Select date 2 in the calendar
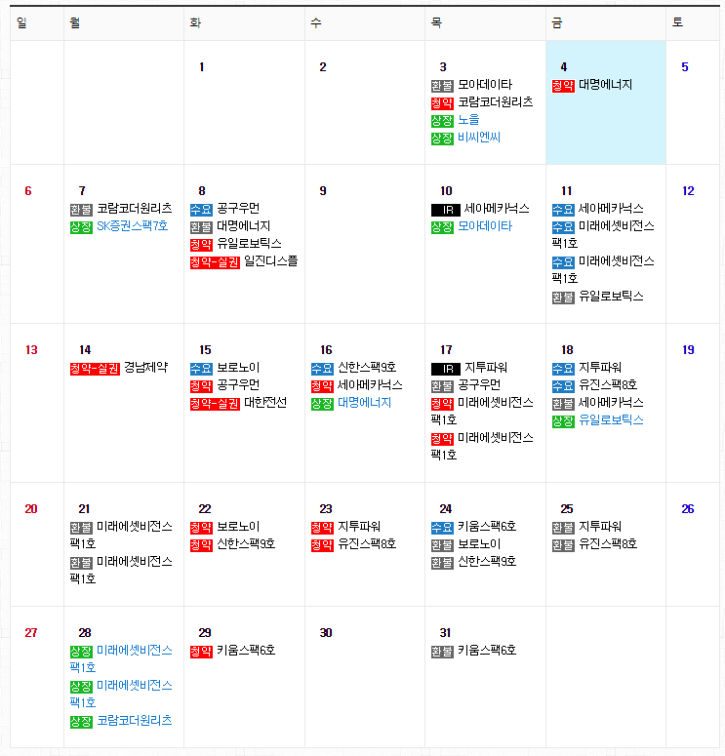 tap(323, 67)
